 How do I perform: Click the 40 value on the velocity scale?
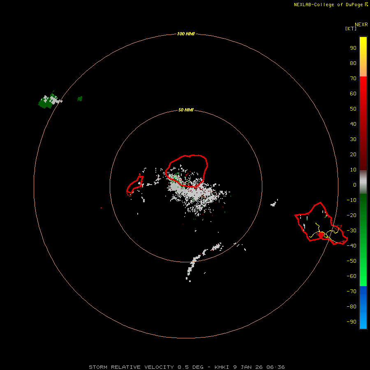click(x=353, y=124)
